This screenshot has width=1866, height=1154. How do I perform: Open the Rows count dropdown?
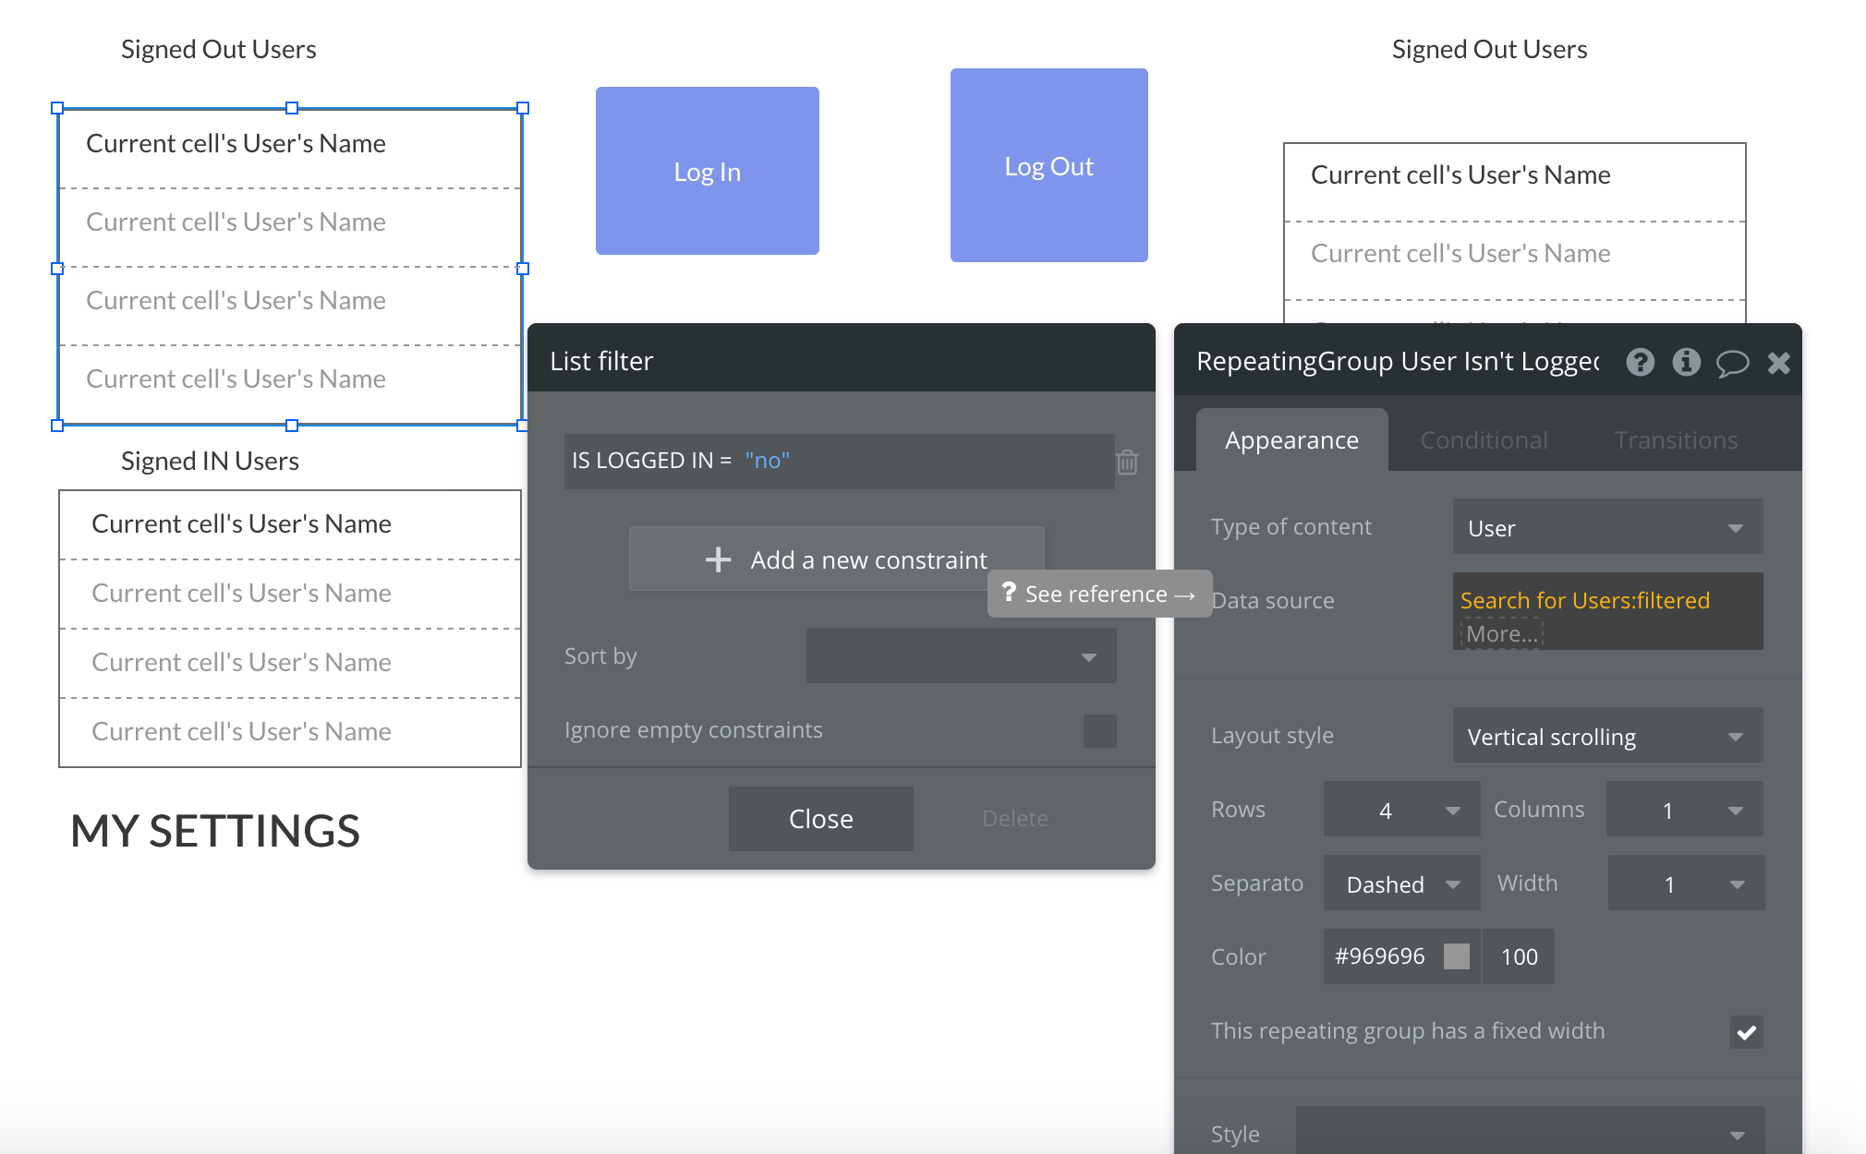(1401, 810)
